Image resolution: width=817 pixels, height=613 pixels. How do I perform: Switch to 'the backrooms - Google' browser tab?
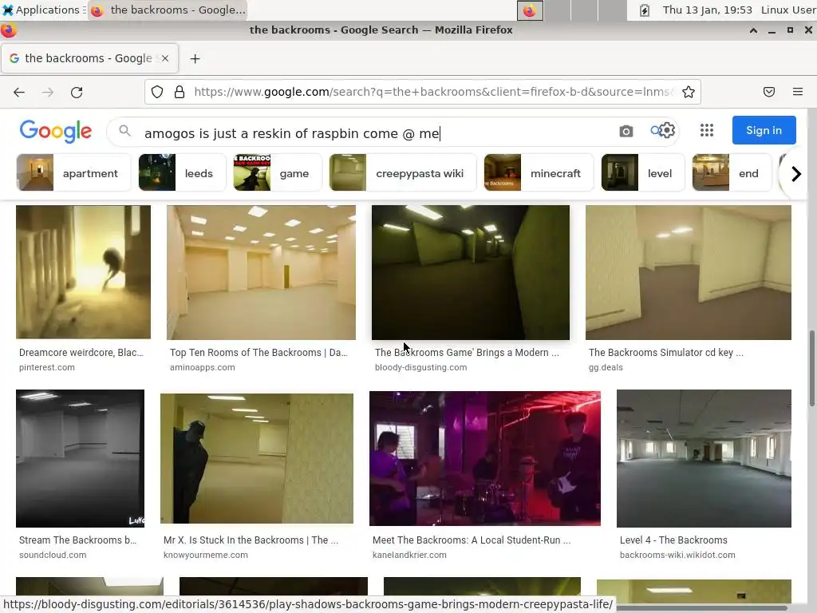pyautogui.click(x=89, y=58)
